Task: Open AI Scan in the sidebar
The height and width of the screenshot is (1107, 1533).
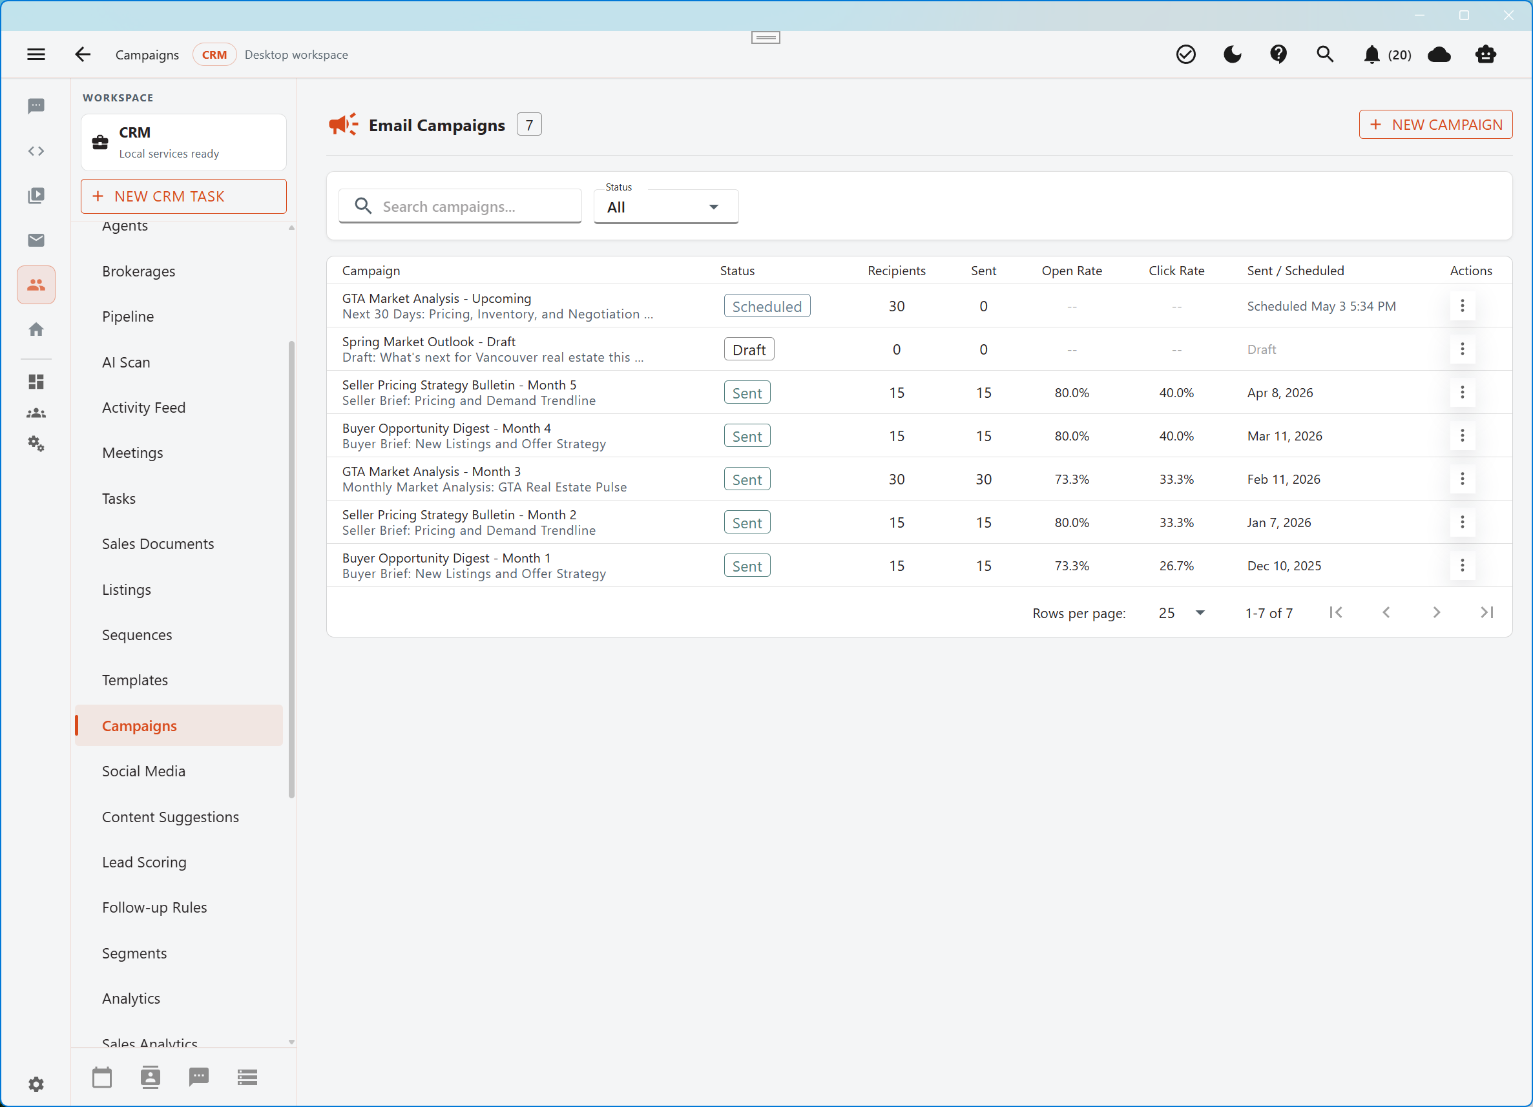Action: (178, 362)
